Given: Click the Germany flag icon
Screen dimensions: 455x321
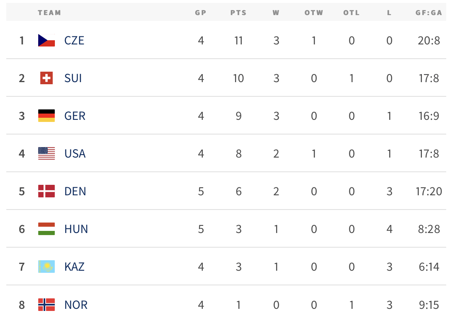Looking at the screenshot, I should click(x=47, y=116).
